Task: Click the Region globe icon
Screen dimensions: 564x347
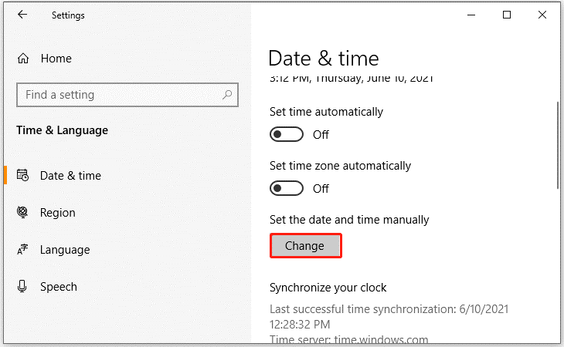Action: coord(22,212)
